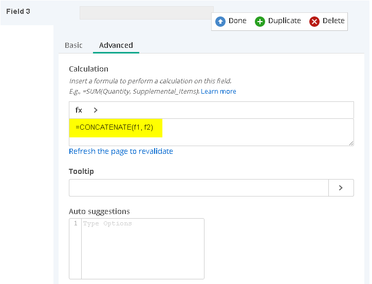Select the Field 3 label
This screenshot has width=372, height=284.
click(18, 11)
